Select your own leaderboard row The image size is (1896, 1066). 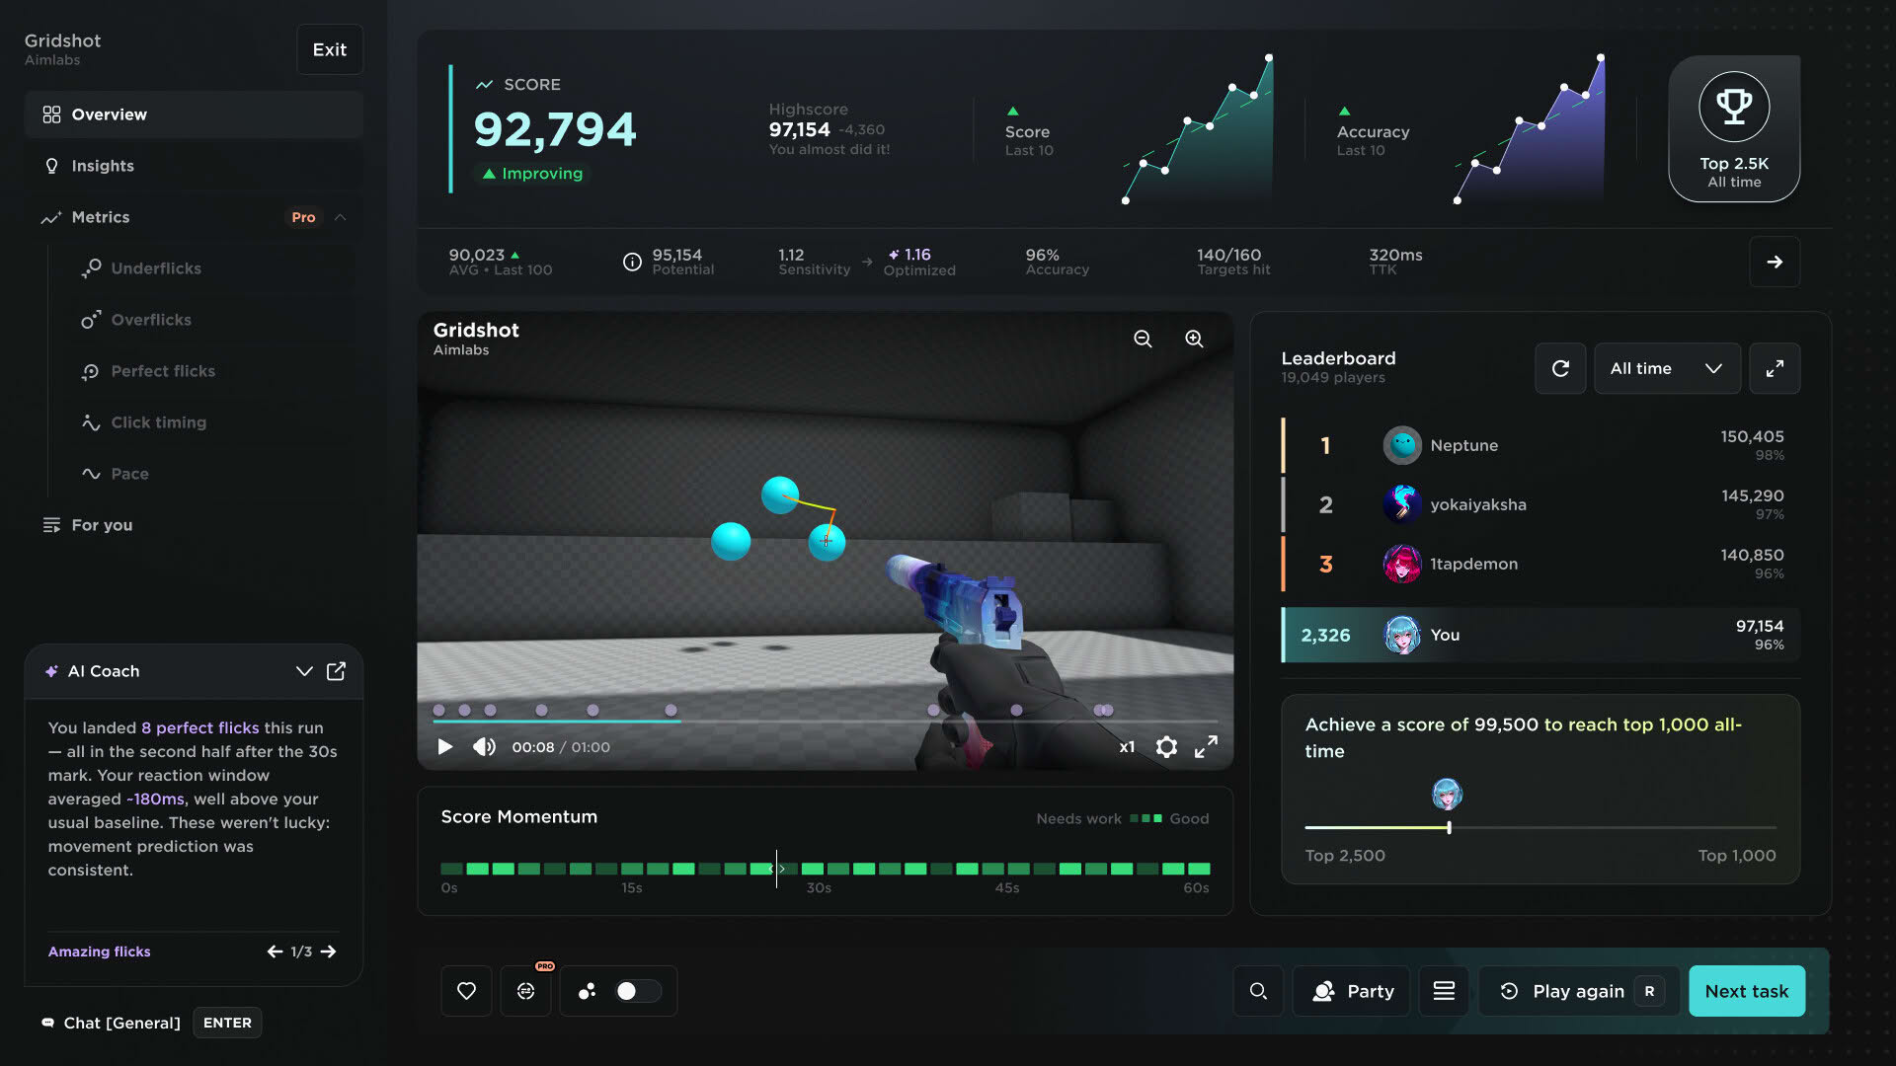1540,635
